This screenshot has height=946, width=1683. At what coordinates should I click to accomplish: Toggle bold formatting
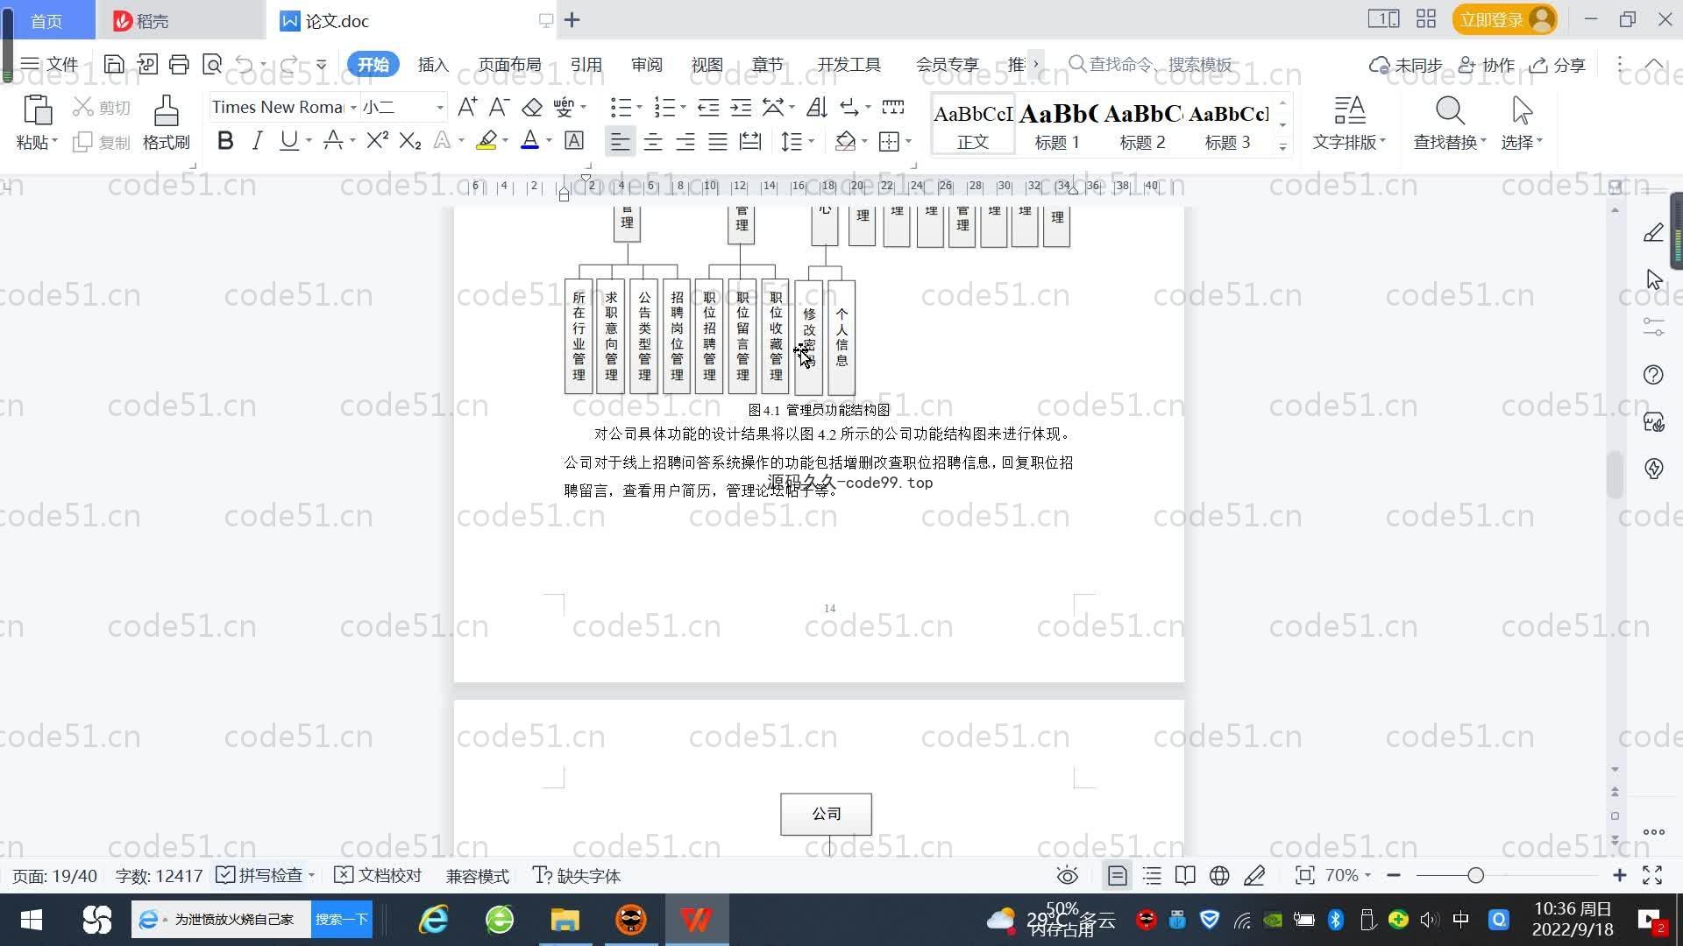click(225, 141)
